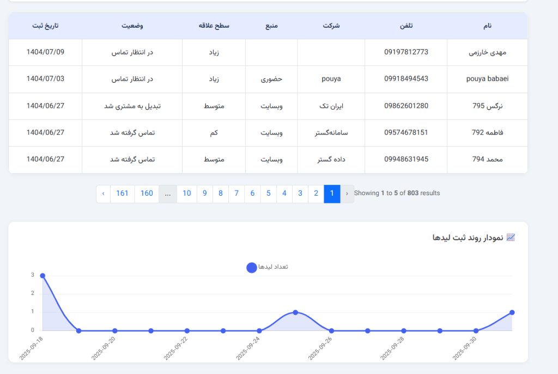Click the تبدیل به مشتری شد status cell
Screen dimensions: 558x374
132,106
